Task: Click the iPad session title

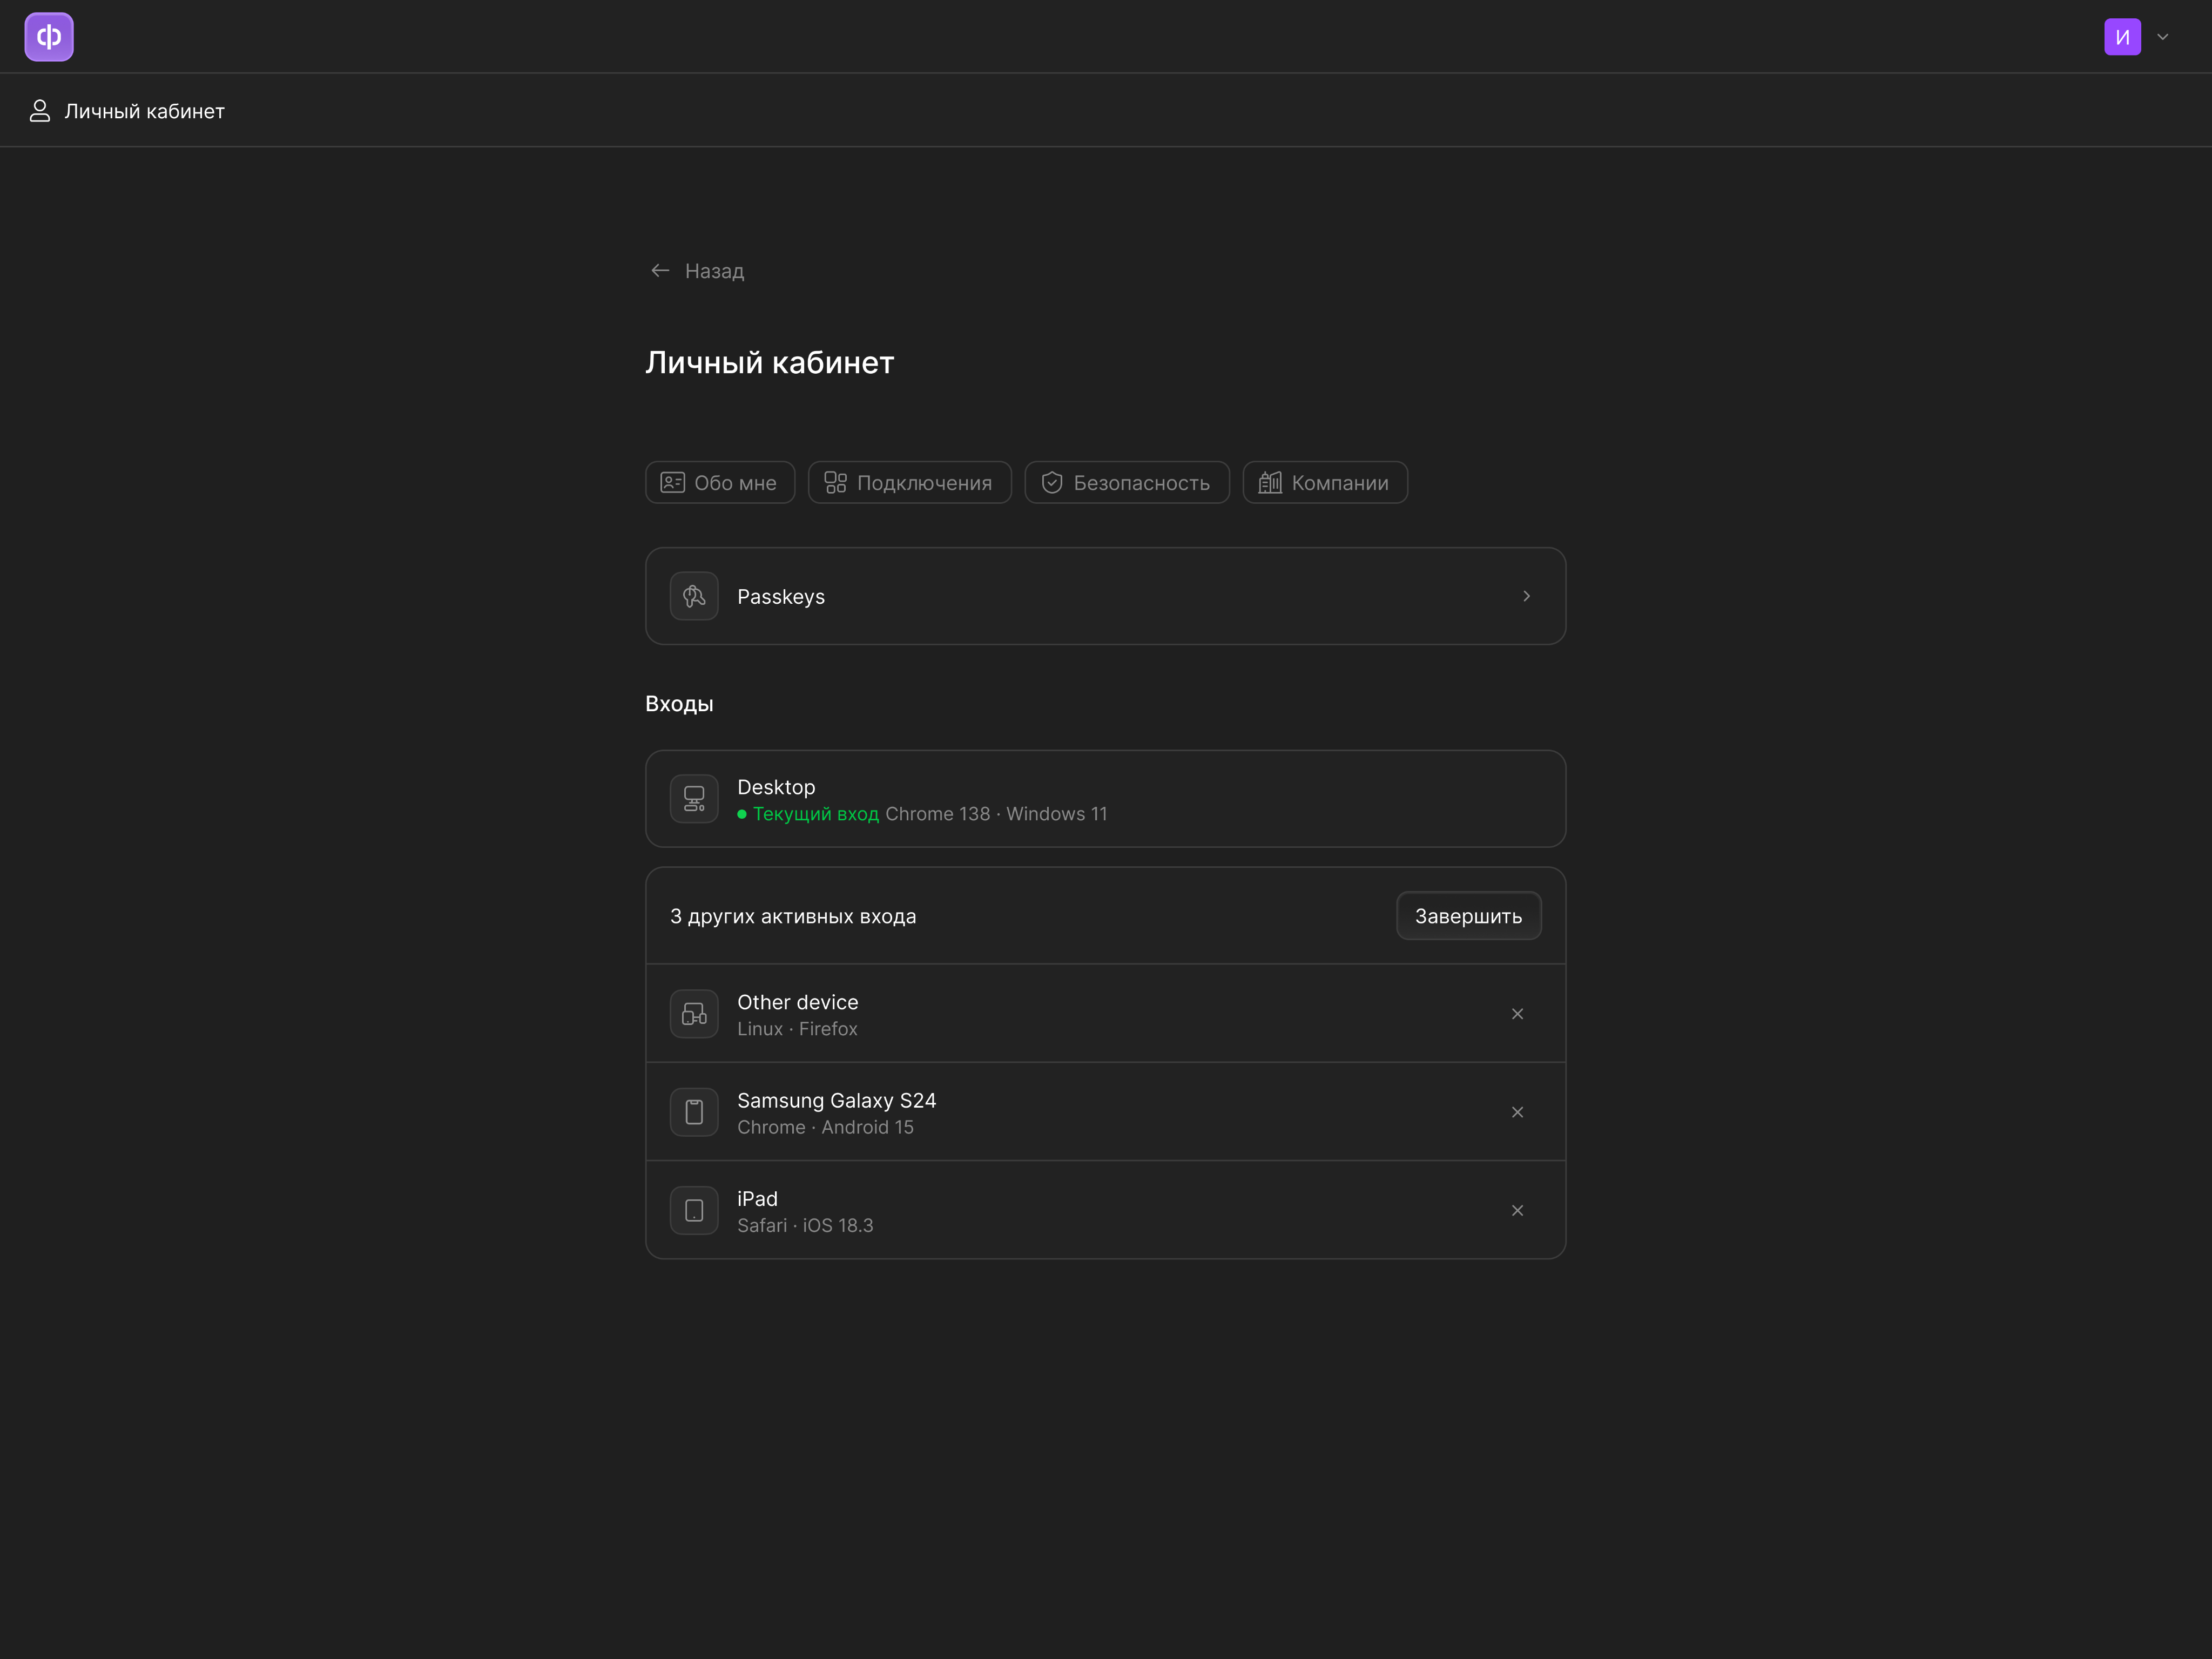Action: click(757, 1199)
